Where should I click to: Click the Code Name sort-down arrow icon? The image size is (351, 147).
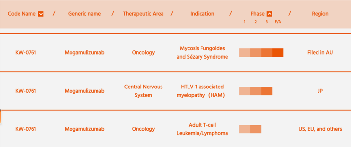click(41, 14)
